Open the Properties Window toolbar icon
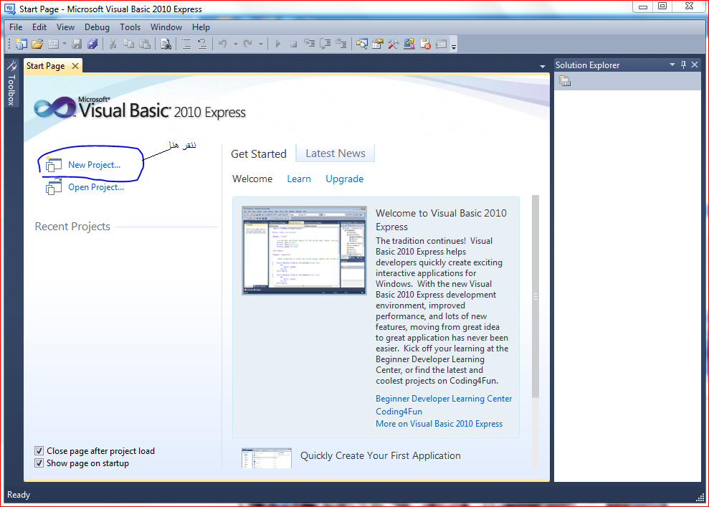Viewport: 709px width, 507px height. [x=378, y=44]
